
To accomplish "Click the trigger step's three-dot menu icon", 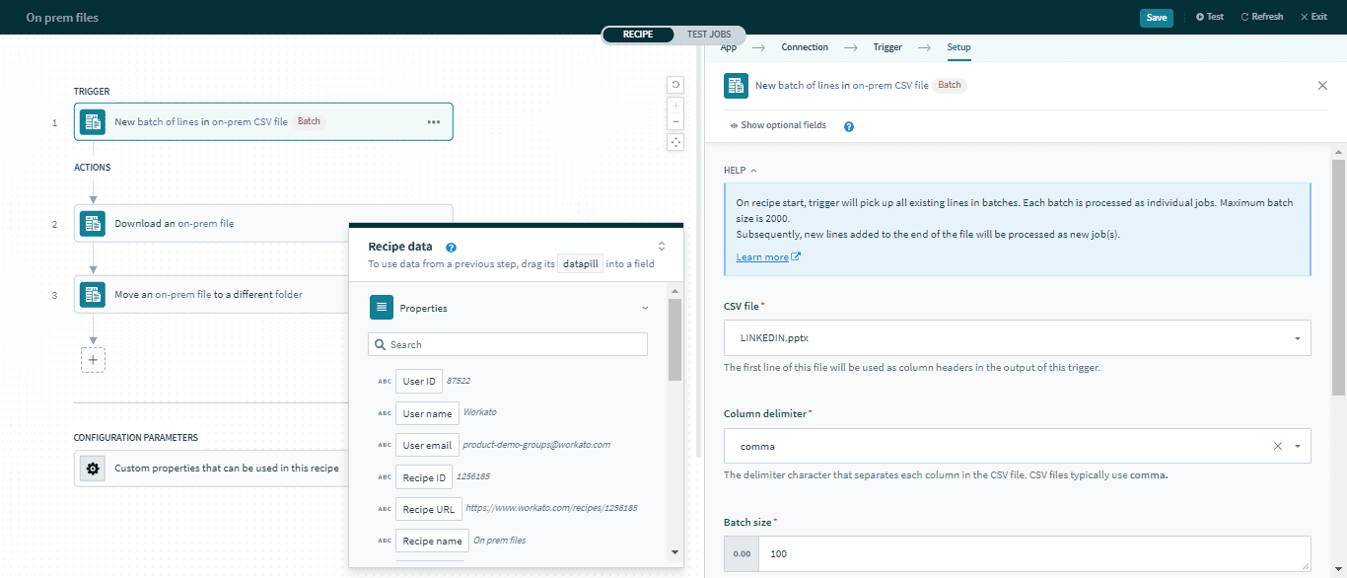I will [x=433, y=122].
